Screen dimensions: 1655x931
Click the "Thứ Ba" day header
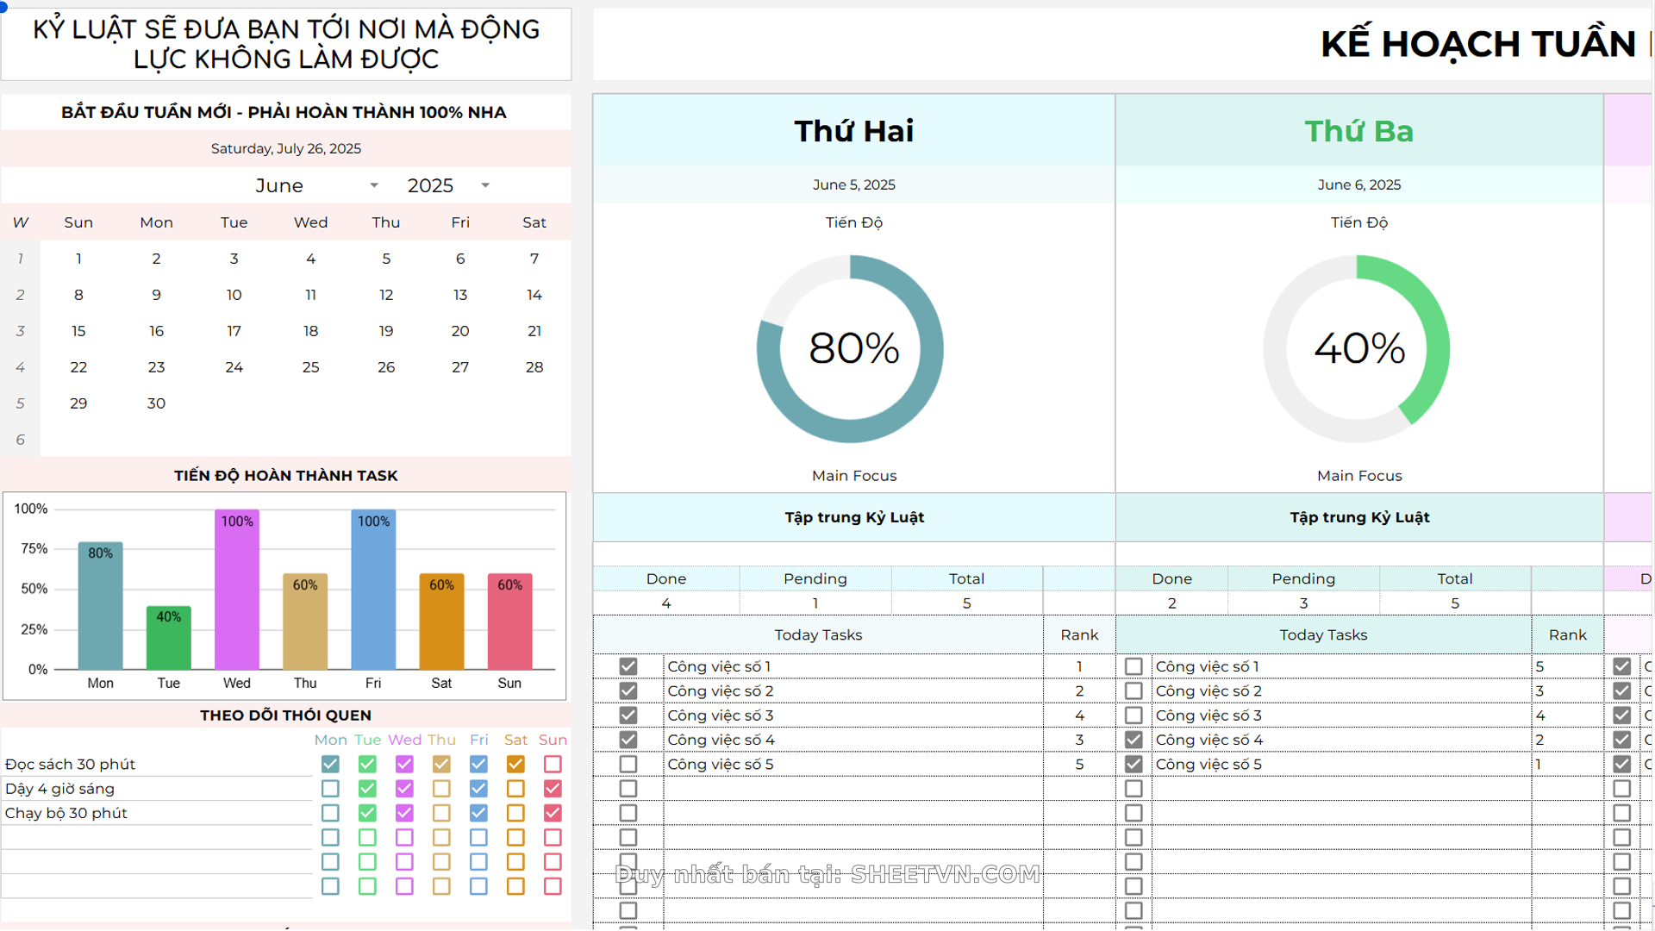pyautogui.click(x=1358, y=131)
